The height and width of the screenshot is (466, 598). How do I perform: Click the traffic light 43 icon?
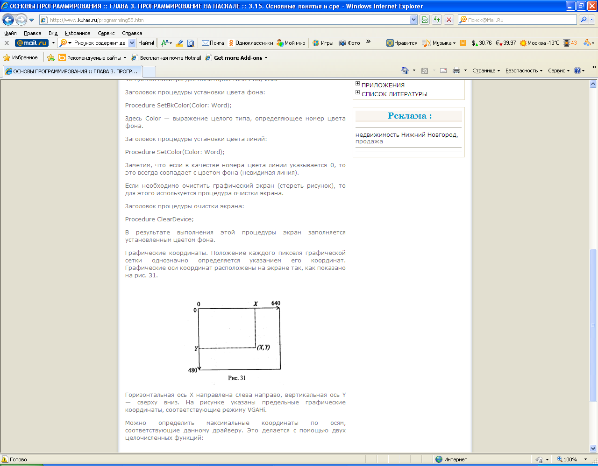tap(570, 43)
